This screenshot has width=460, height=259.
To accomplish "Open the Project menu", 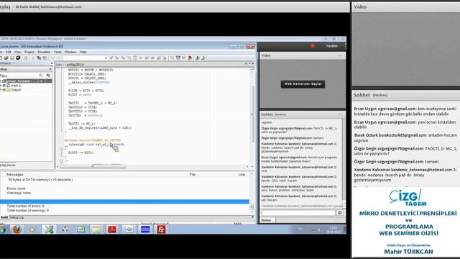I will (29, 52).
